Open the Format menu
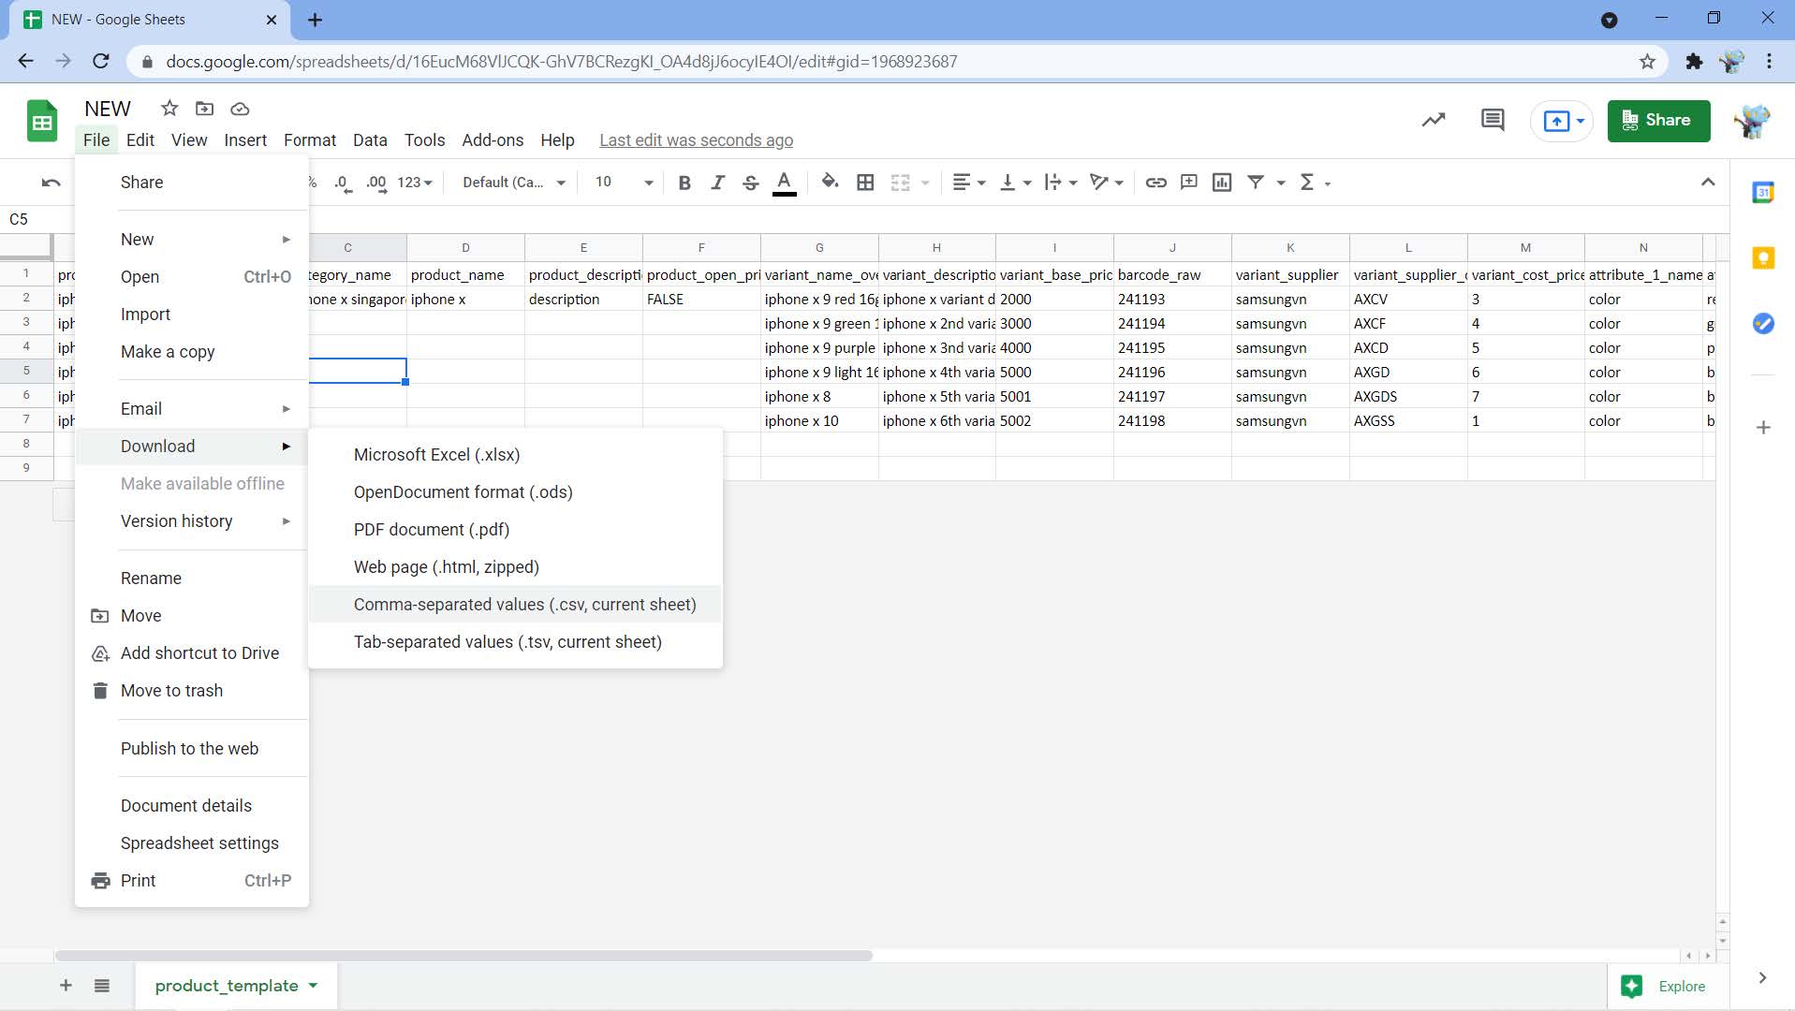 click(310, 140)
